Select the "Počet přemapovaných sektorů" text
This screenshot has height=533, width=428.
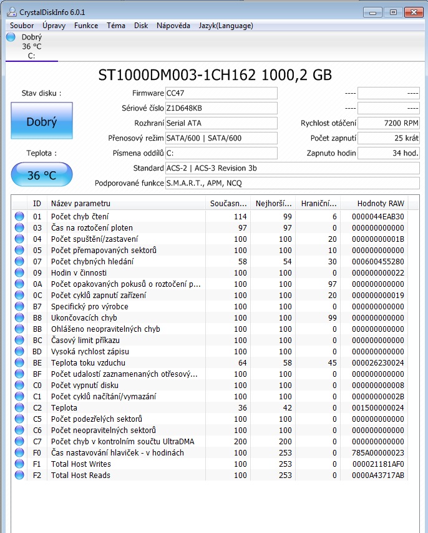pos(104,250)
